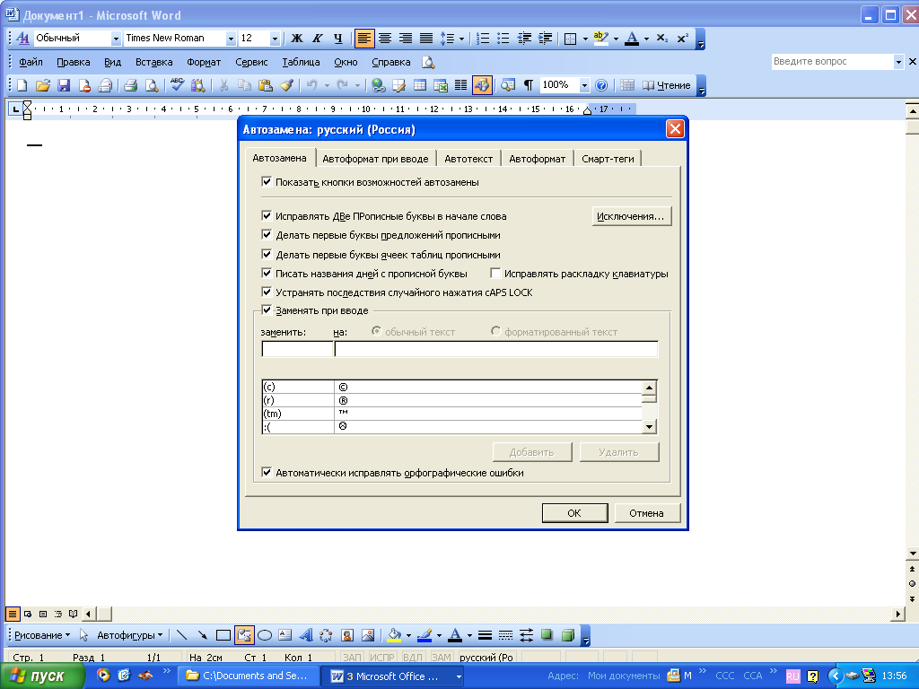Paste from clipboard
Viewport: 919px width, 689px height.
266,85
